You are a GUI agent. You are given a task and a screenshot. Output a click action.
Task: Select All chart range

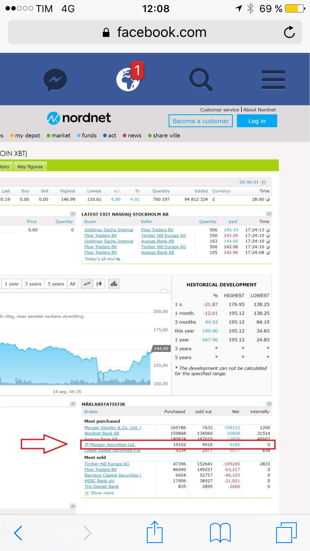(73, 284)
